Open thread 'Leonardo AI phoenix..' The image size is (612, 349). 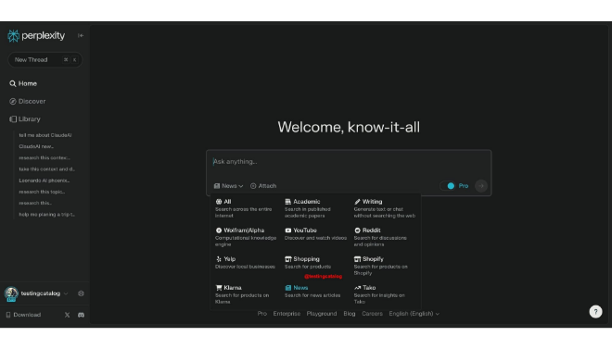[45, 181]
